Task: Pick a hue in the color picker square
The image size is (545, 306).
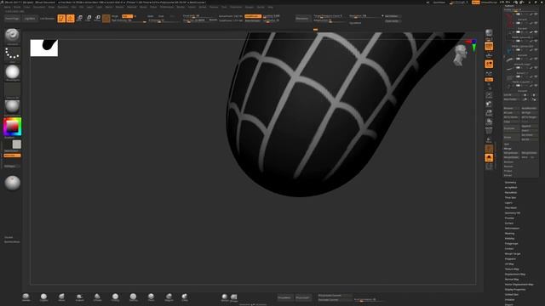Action: click(x=12, y=127)
